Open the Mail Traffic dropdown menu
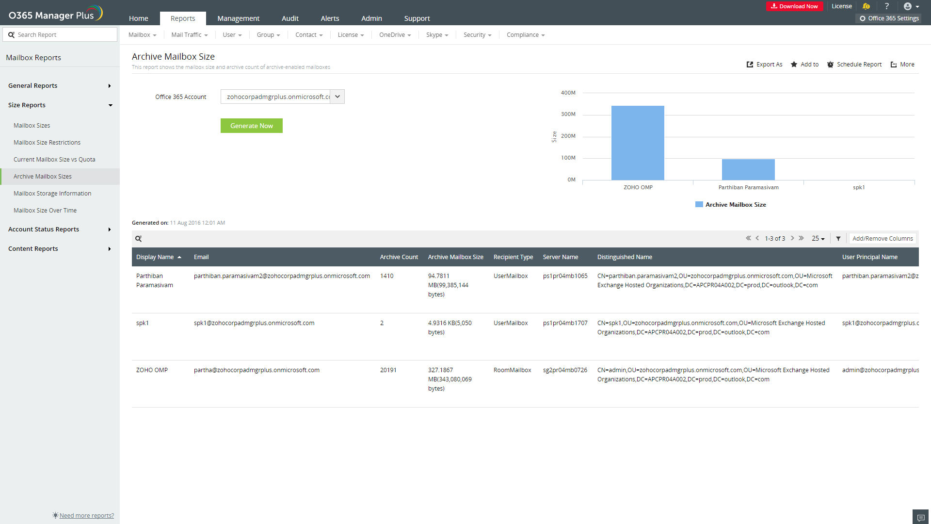 click(x=189, y=35)
